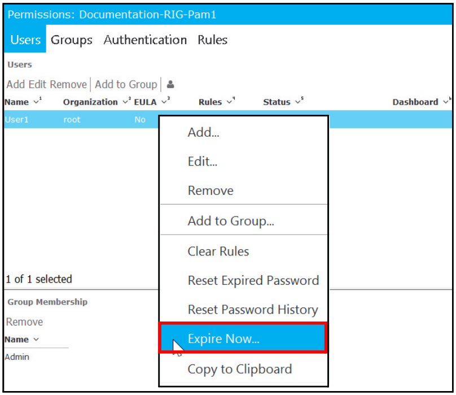Screen dimensions: 456x395
Task: Choose Clear Rules from the context menu
Action: pyautogui.click(x=244, y=251)
